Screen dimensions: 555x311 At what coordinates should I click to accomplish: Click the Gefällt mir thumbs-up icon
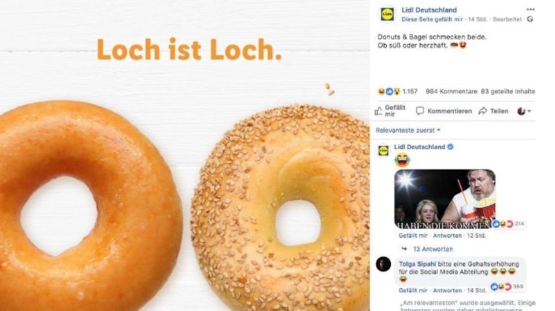tap(378, 111)
